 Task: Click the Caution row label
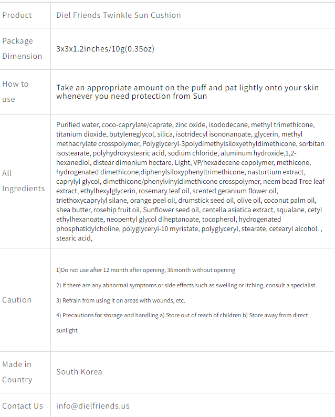[x=17, y=300]
